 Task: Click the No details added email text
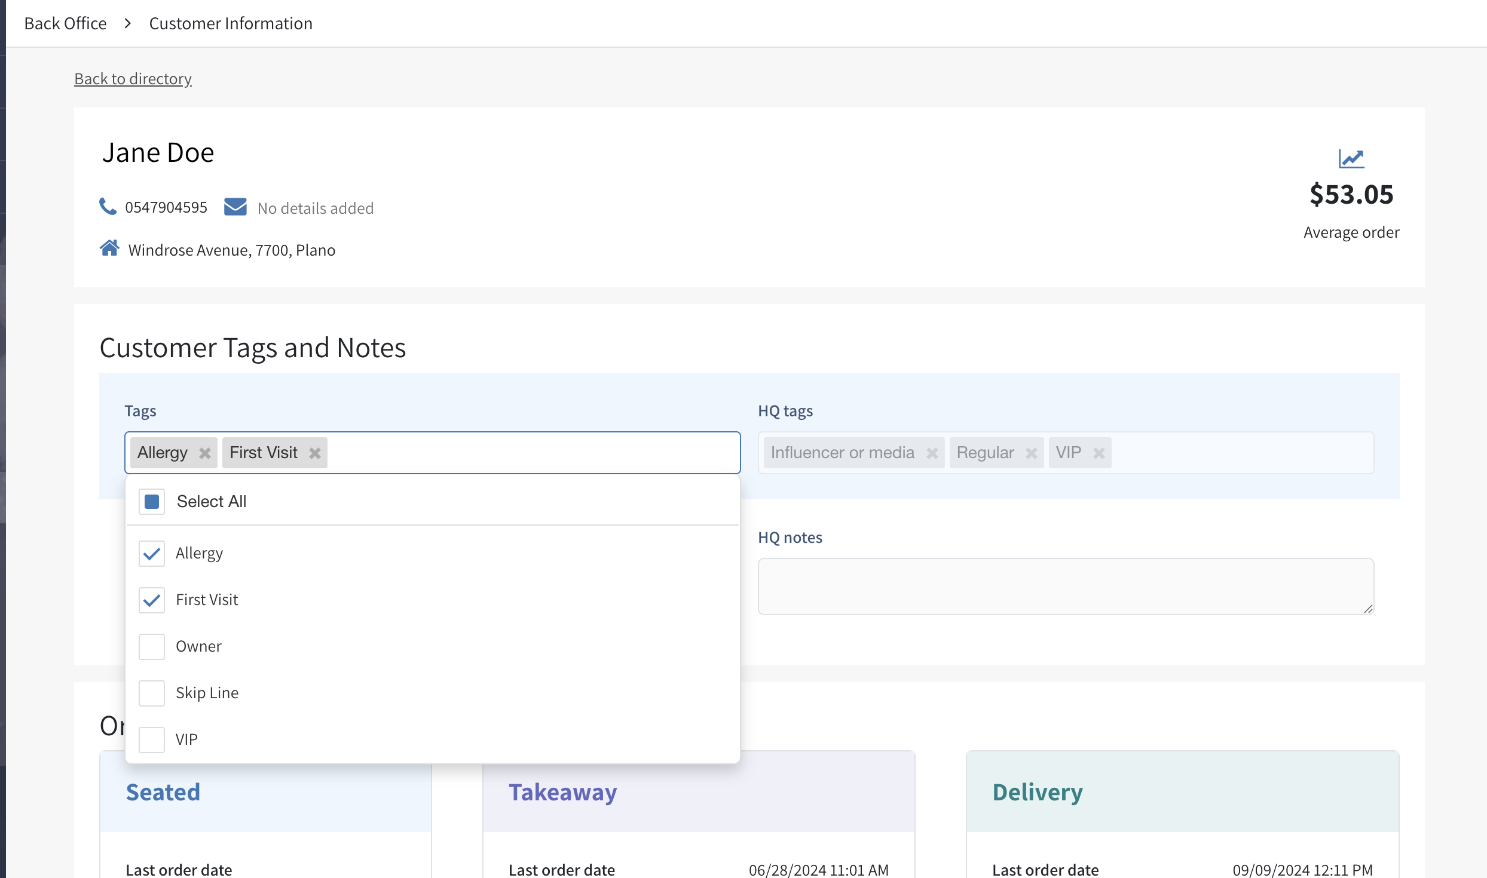tap(316, 208)
